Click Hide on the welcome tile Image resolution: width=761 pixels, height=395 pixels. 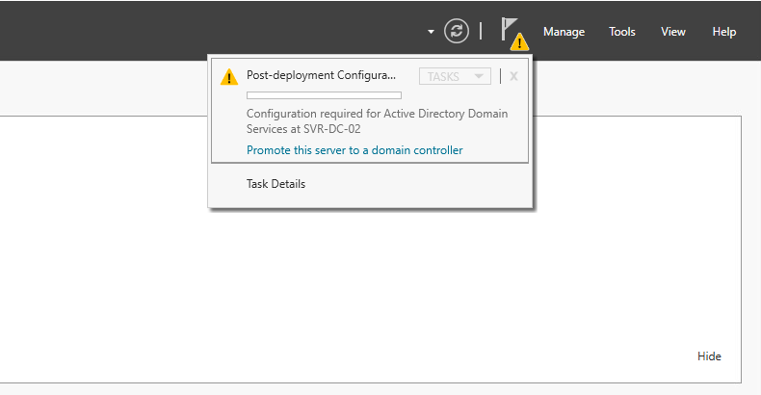(709, 356)
